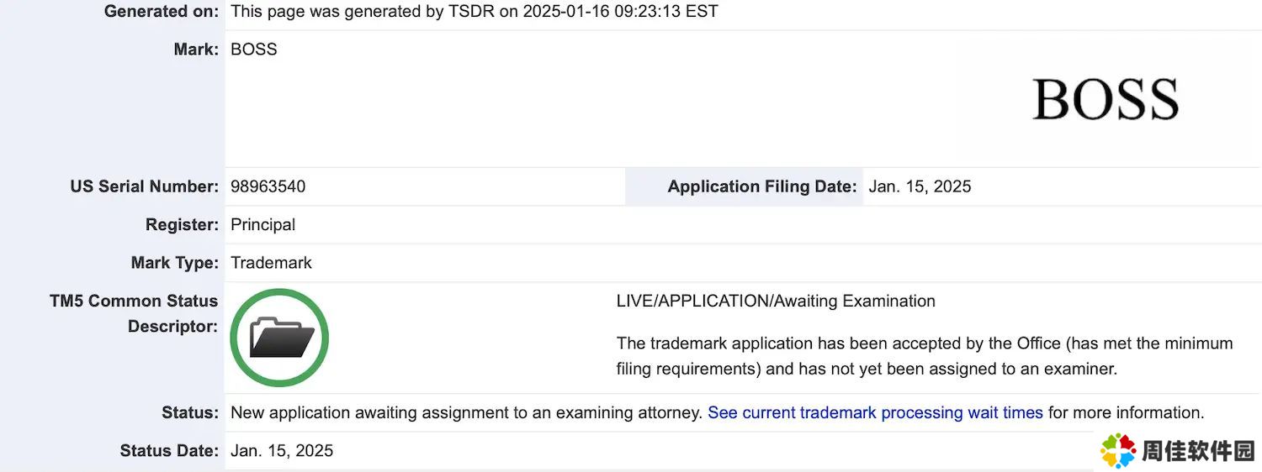Click the US Serial Number label
Viewport: 1262px width, 472px height.
point(145,186)
